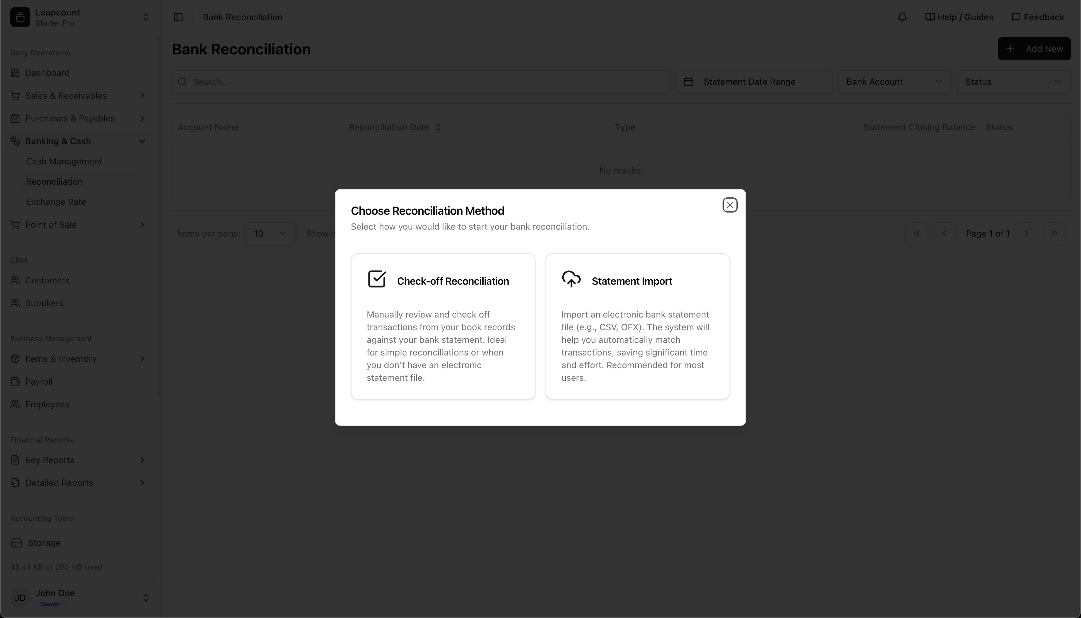Collapse Banking & Cash chevron
This screenshot has width=1081, height=618.
pyautogui.click(x=142, y=141)
